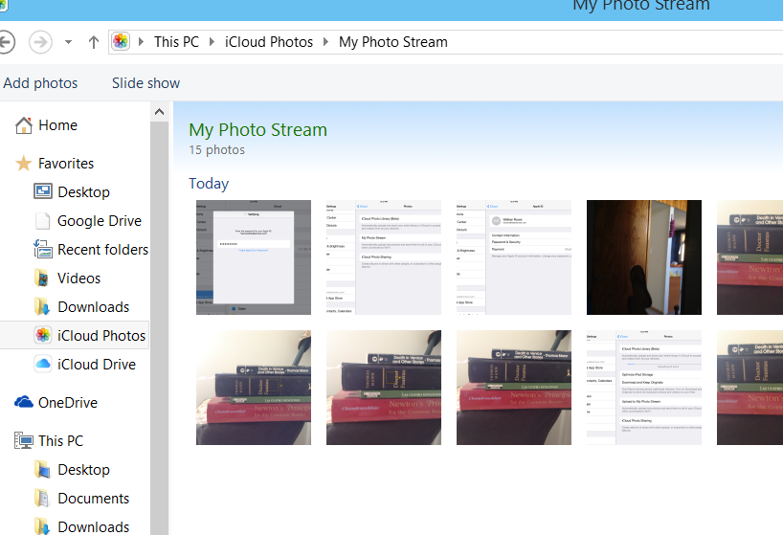Click the Documents folder icon
This screenshot has width=783, height=535.
(42, 498)
